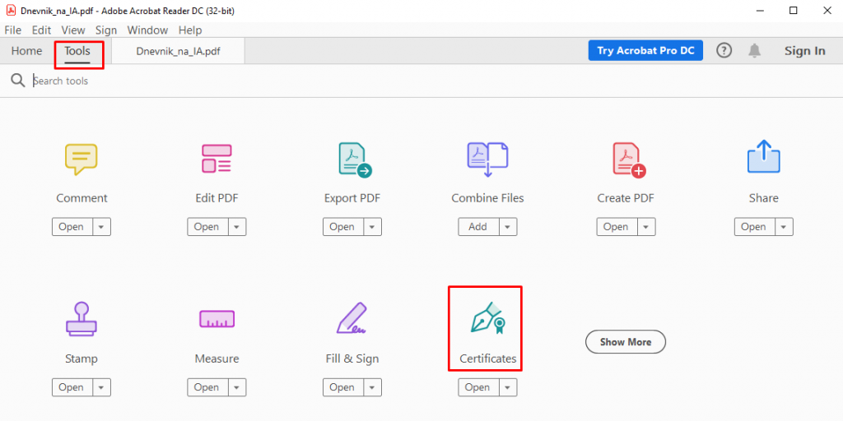Click the Show More button
Image resolution: width=843 pixels, height=421 pixels.
[626, 341]
